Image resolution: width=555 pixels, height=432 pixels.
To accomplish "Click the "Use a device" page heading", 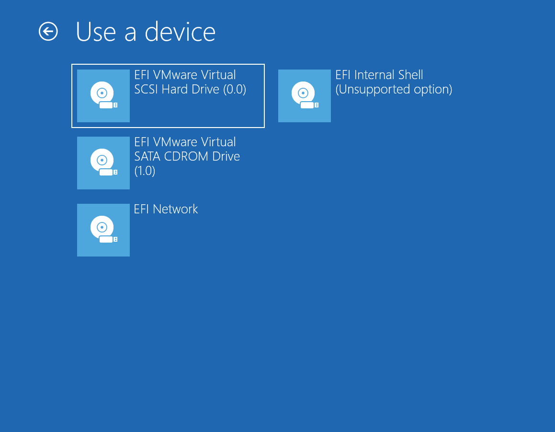I will pos(146,32).
